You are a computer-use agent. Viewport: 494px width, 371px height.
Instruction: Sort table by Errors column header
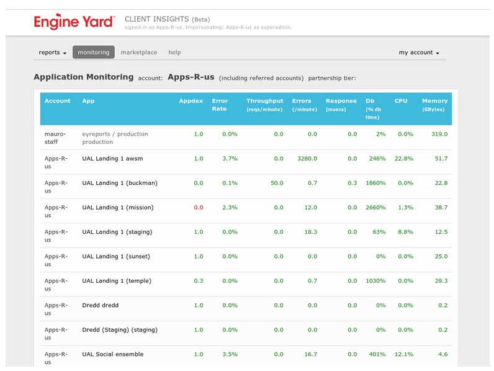pos(304,105)
